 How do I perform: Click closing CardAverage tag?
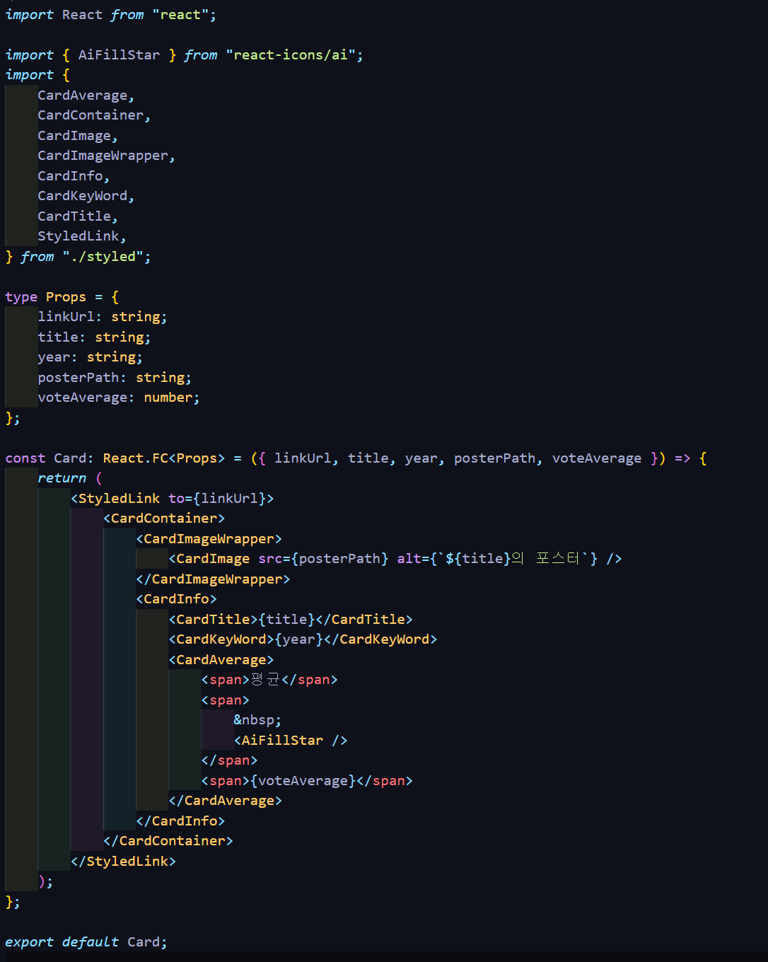pyautogui.click(x=226, y=801)
